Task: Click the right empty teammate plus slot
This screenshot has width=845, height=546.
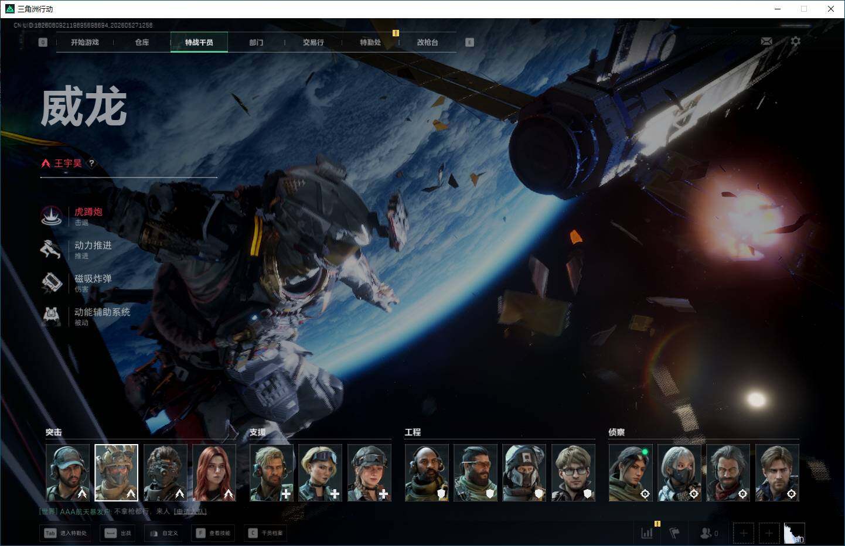Action: pyautogui.click(x=769, y=533)
